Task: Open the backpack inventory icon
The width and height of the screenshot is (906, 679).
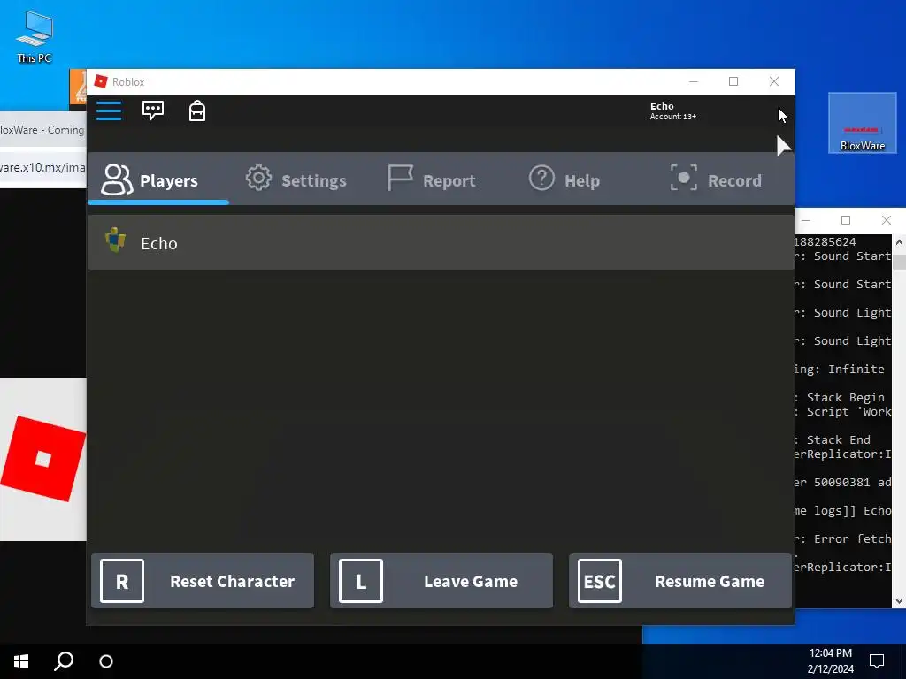Action: tap(197, 111)
